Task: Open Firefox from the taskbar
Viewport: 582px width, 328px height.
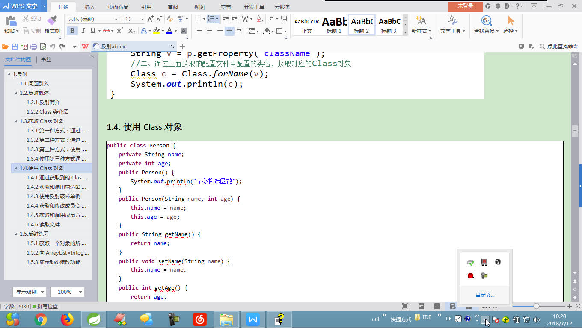Action: click(67, 319)
